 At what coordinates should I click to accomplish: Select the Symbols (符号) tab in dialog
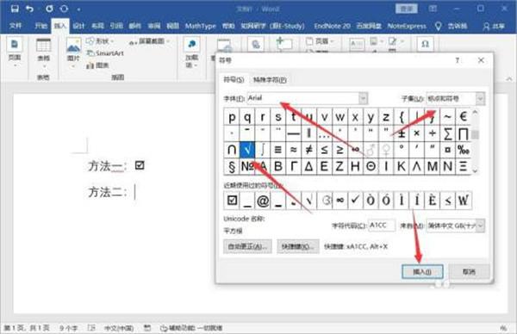(234, 80)
